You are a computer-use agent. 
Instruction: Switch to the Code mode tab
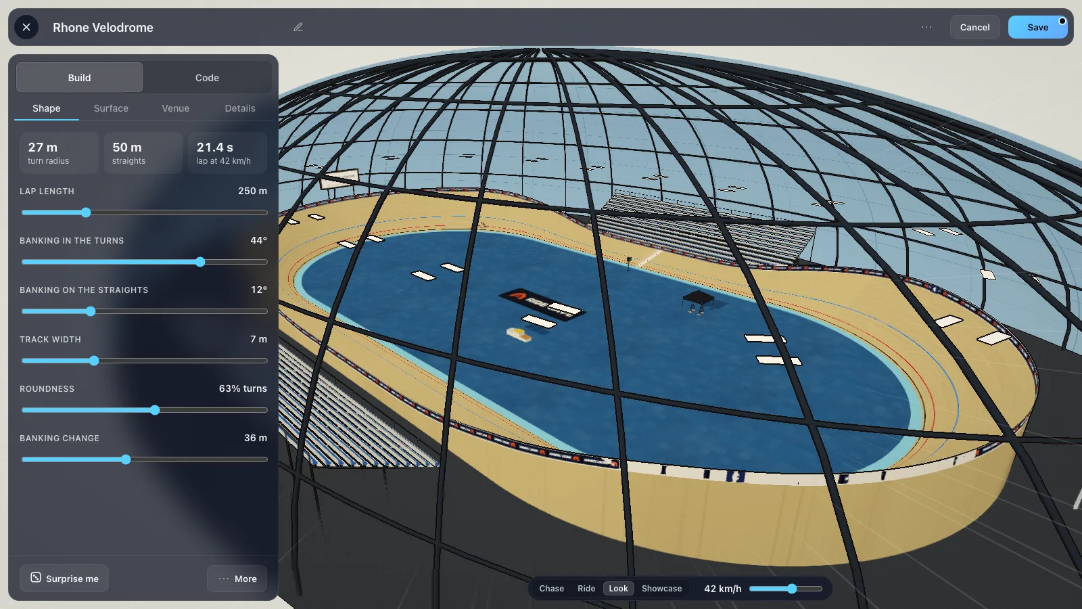tap(207, 78)
